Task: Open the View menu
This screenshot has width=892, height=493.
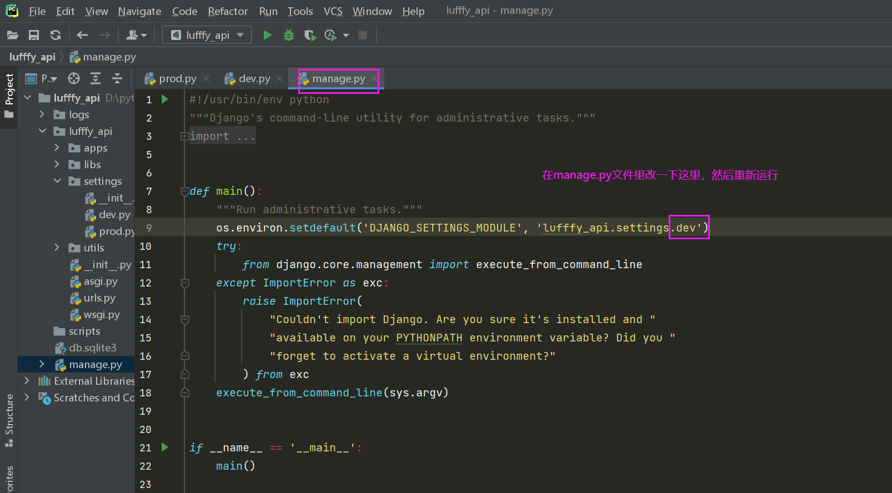Action: (97, 11)
